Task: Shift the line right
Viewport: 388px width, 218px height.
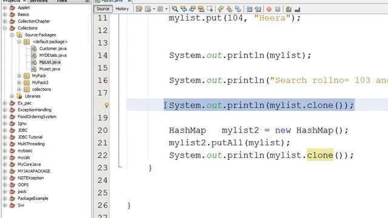Action: [x=258, y=9]
